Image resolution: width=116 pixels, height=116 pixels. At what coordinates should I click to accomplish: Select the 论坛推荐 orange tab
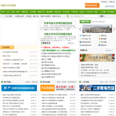[x=7, y=47]
